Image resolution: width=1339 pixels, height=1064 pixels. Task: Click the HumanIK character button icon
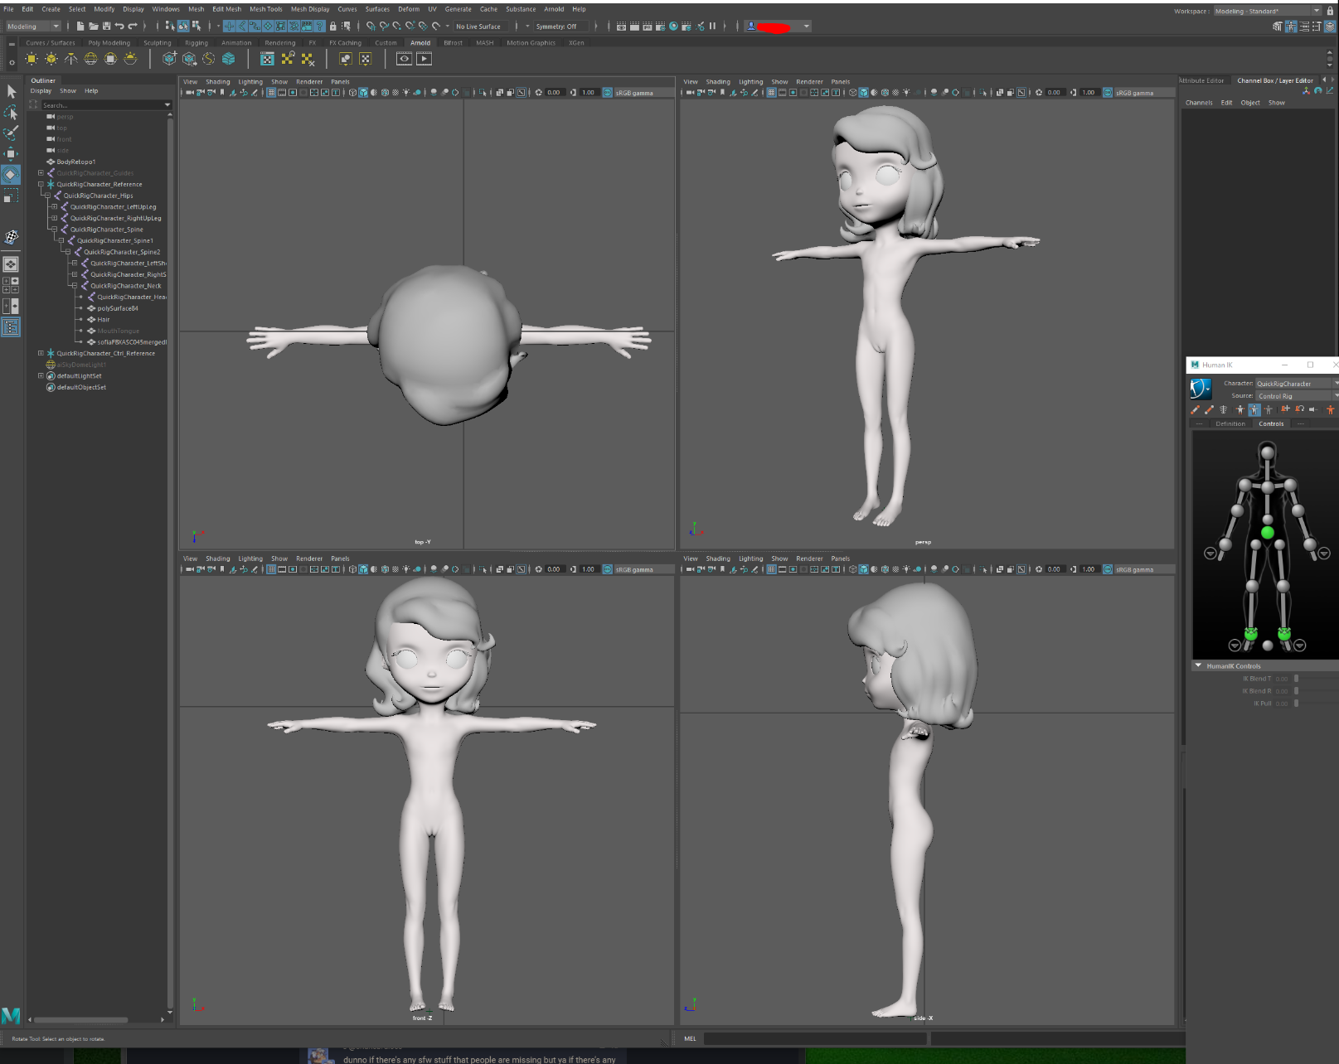pyautogui.click(x=1201, y=389)
